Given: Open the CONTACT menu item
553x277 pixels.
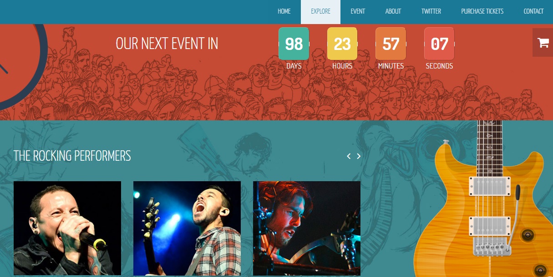Looking at the screenshot, I should 533,11.
